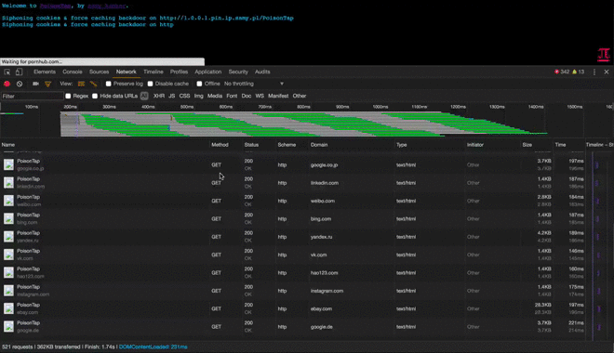Enable the Preserve log checkbox
The image size is (614, 353).
109,84
